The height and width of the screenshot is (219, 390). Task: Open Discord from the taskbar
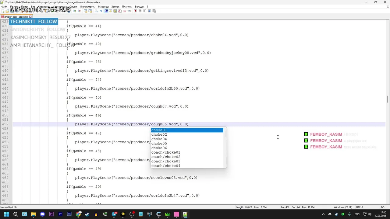click(42, 214)
